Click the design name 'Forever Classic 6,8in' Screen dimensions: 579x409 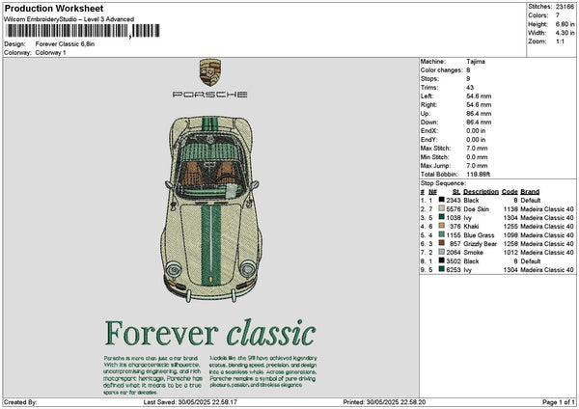click(x=65, y=44)
